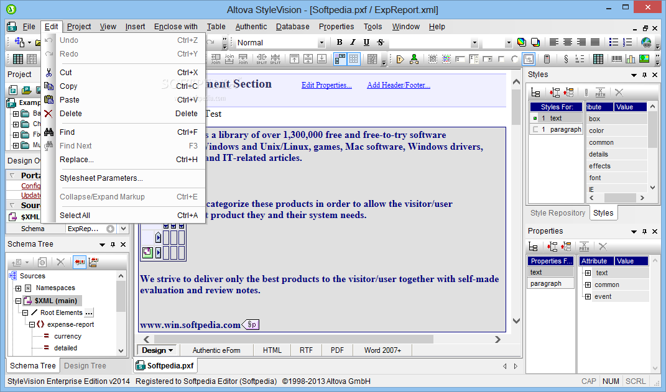Open the background color picker
This screenshot has height=392, width=666.
535,42
